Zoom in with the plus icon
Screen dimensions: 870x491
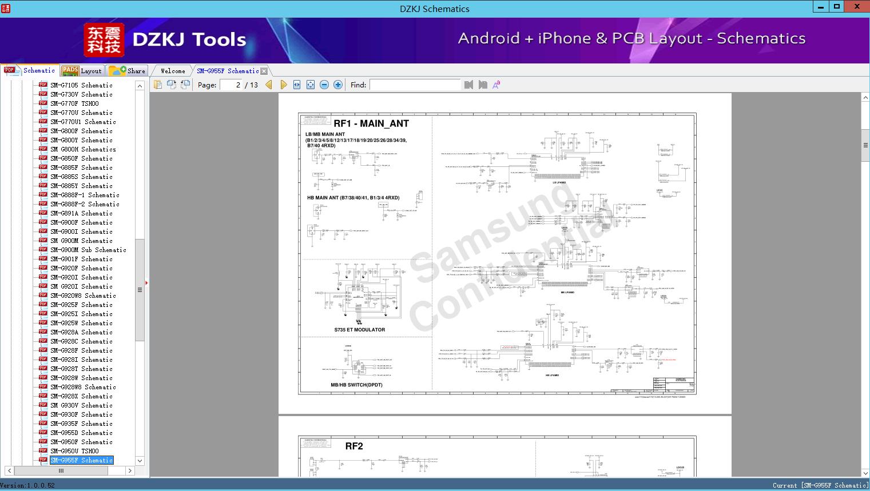click(x=338, y=85)
